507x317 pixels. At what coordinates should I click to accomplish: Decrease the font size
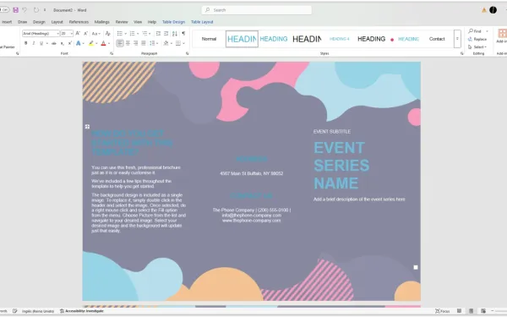coord(85,33)
